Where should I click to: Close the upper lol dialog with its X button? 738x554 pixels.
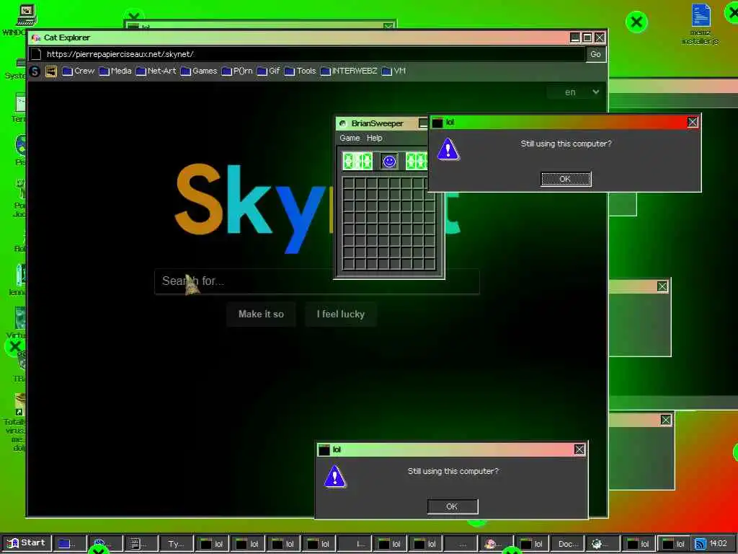693,123
